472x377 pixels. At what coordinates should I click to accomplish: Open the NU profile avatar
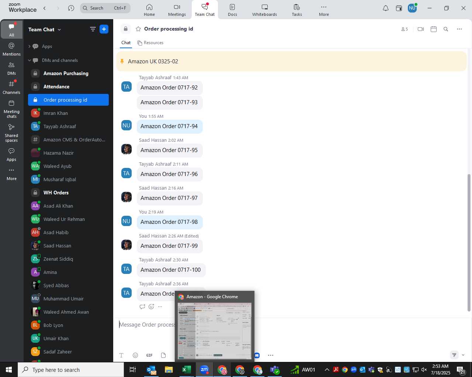click(x=412, y=8)
